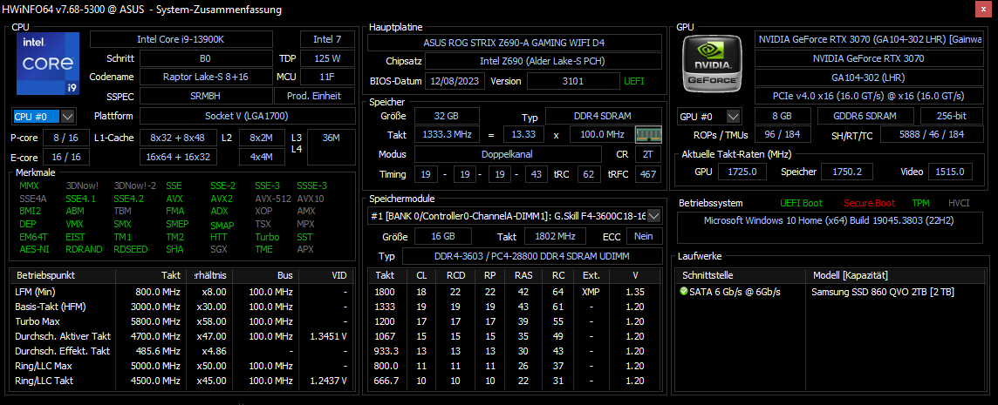
Task: Click the Windows 10 Home build field
Action: tap(830, 227)
